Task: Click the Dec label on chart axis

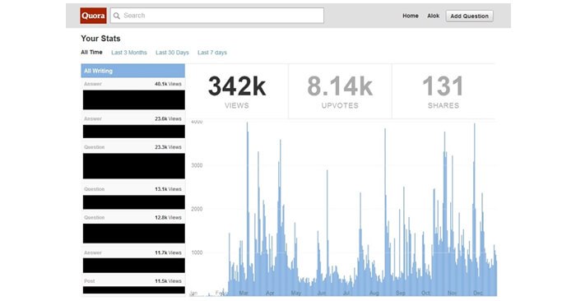Action: click(478, 293)
